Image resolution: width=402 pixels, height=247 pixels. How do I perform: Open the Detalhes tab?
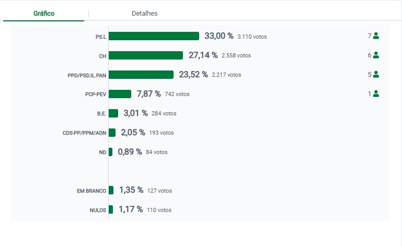144,14
